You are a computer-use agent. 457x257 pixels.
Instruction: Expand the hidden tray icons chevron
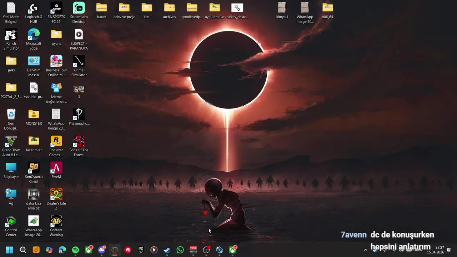(x=365, y=250)
